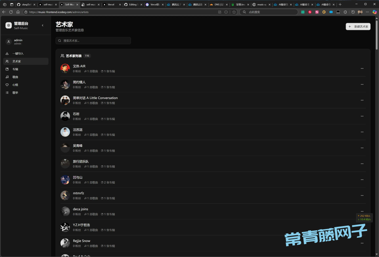Click the 石岩 artist avatar
This screenshot has height=257, width=379.
65,116
